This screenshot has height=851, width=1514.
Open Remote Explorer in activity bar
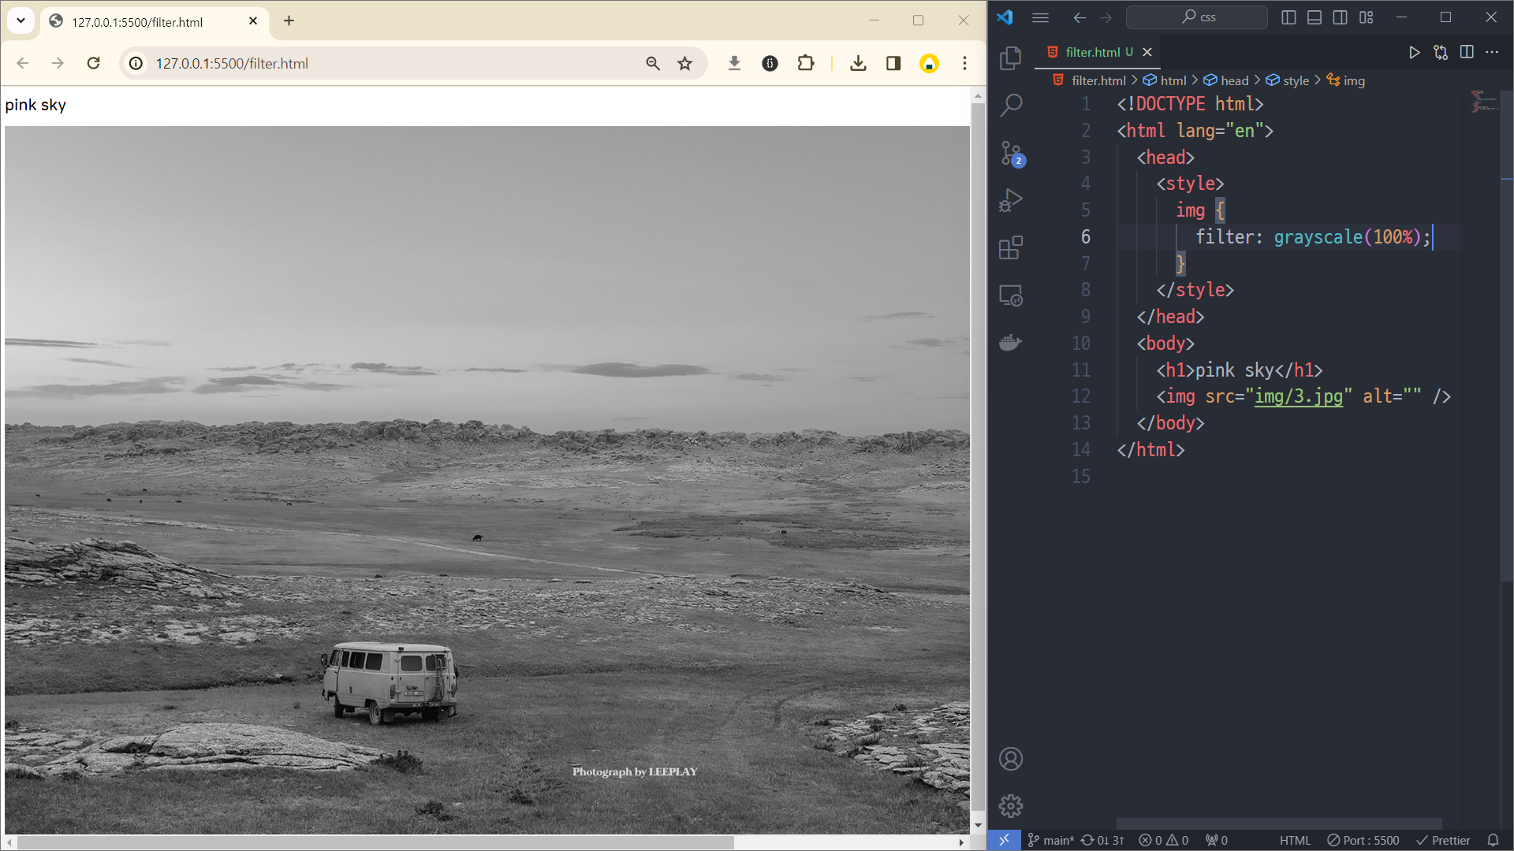tap(1010, 295)
